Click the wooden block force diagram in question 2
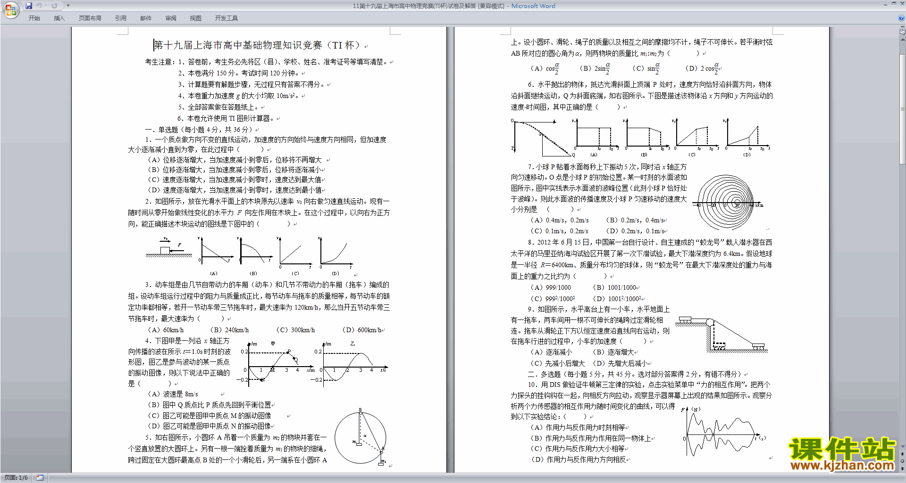Image resolution: width=906 pixels, height=483 pixels. pyautogui.click(x=169, y=246)
